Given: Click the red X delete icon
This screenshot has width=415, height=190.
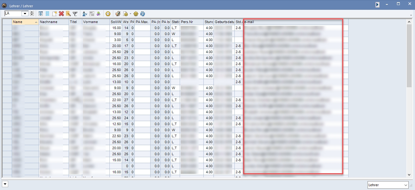Looking at the screenshot, I should (61, 14).
